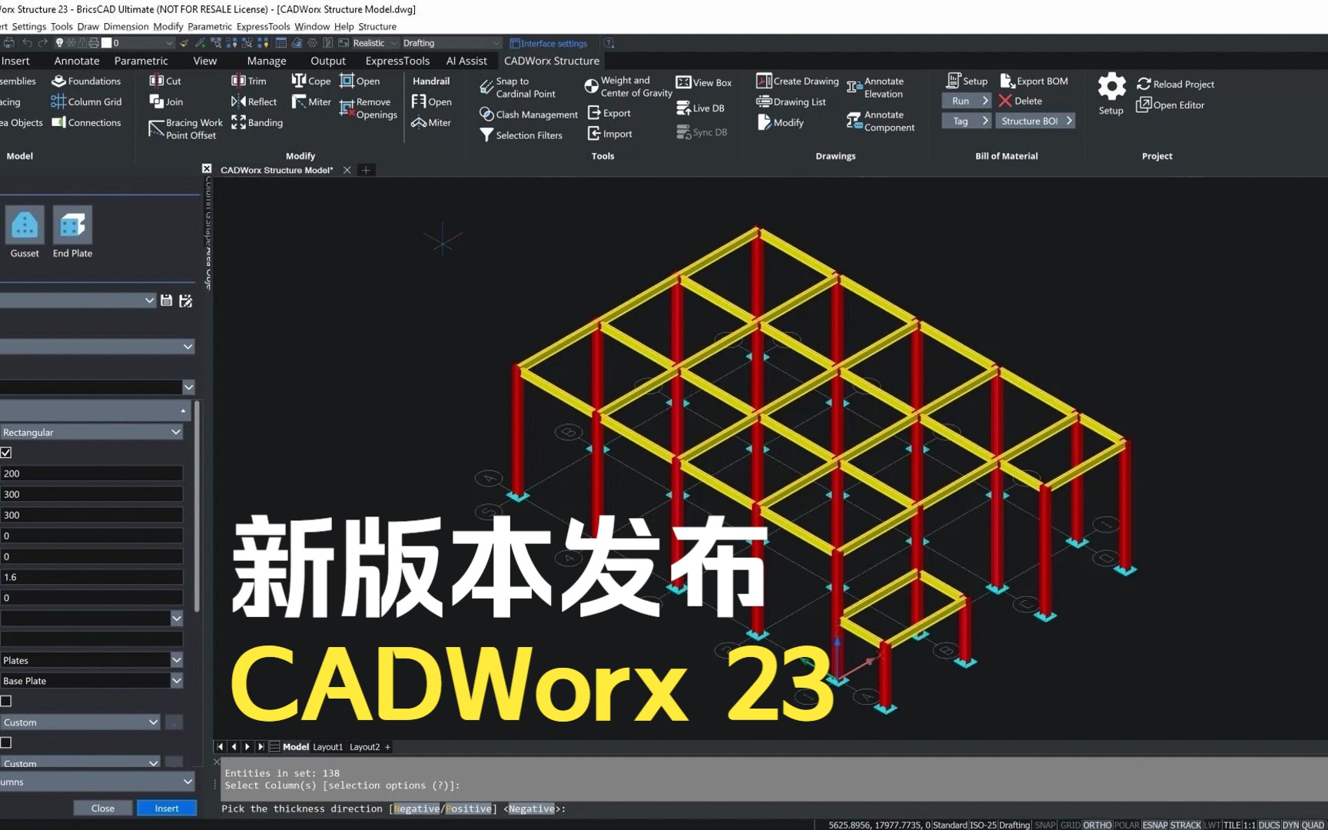Image resolution: width=1328 pixels, height=830 pixels.
Task: Activate Snap to Cardinal Point
Action: pyautogui.click(x=517, y=88)
